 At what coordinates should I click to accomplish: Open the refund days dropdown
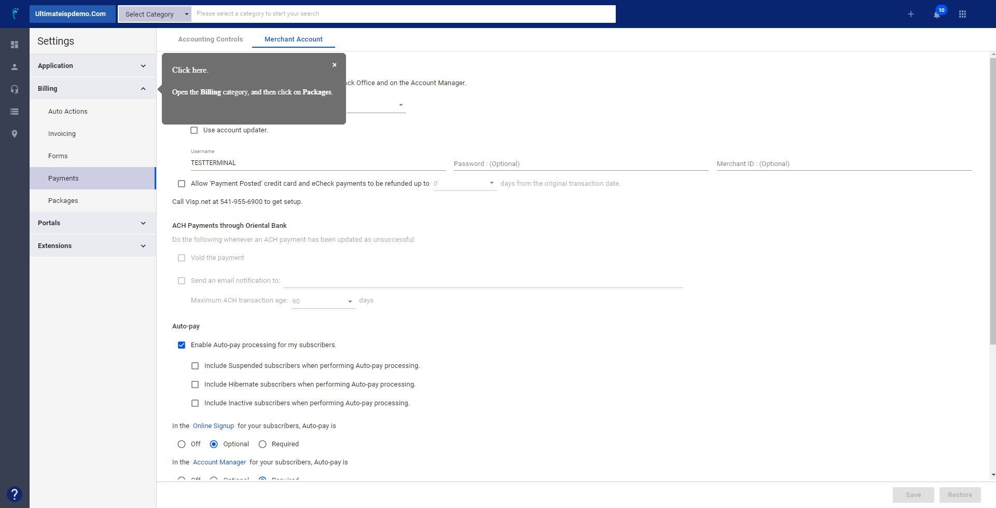point(465,184)
